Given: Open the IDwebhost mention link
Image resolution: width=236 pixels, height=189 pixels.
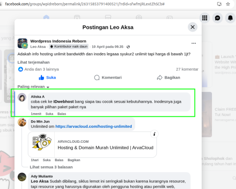Looking at the screenshot, I should click(63, 102).
